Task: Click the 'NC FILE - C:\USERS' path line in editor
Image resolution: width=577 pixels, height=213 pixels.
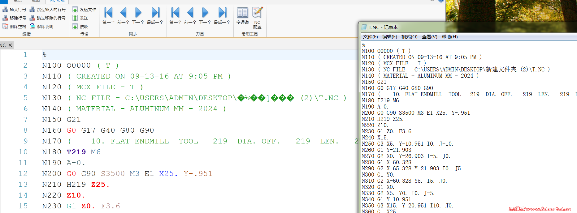Action: tap(194, 98)
